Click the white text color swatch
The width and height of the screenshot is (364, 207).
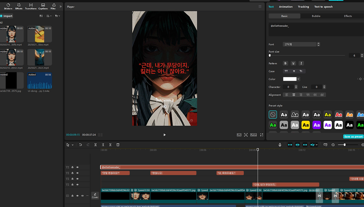(x=290, y=79)
